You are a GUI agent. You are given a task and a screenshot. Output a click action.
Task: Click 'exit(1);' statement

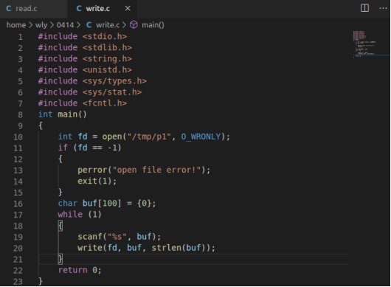point(97,181)
